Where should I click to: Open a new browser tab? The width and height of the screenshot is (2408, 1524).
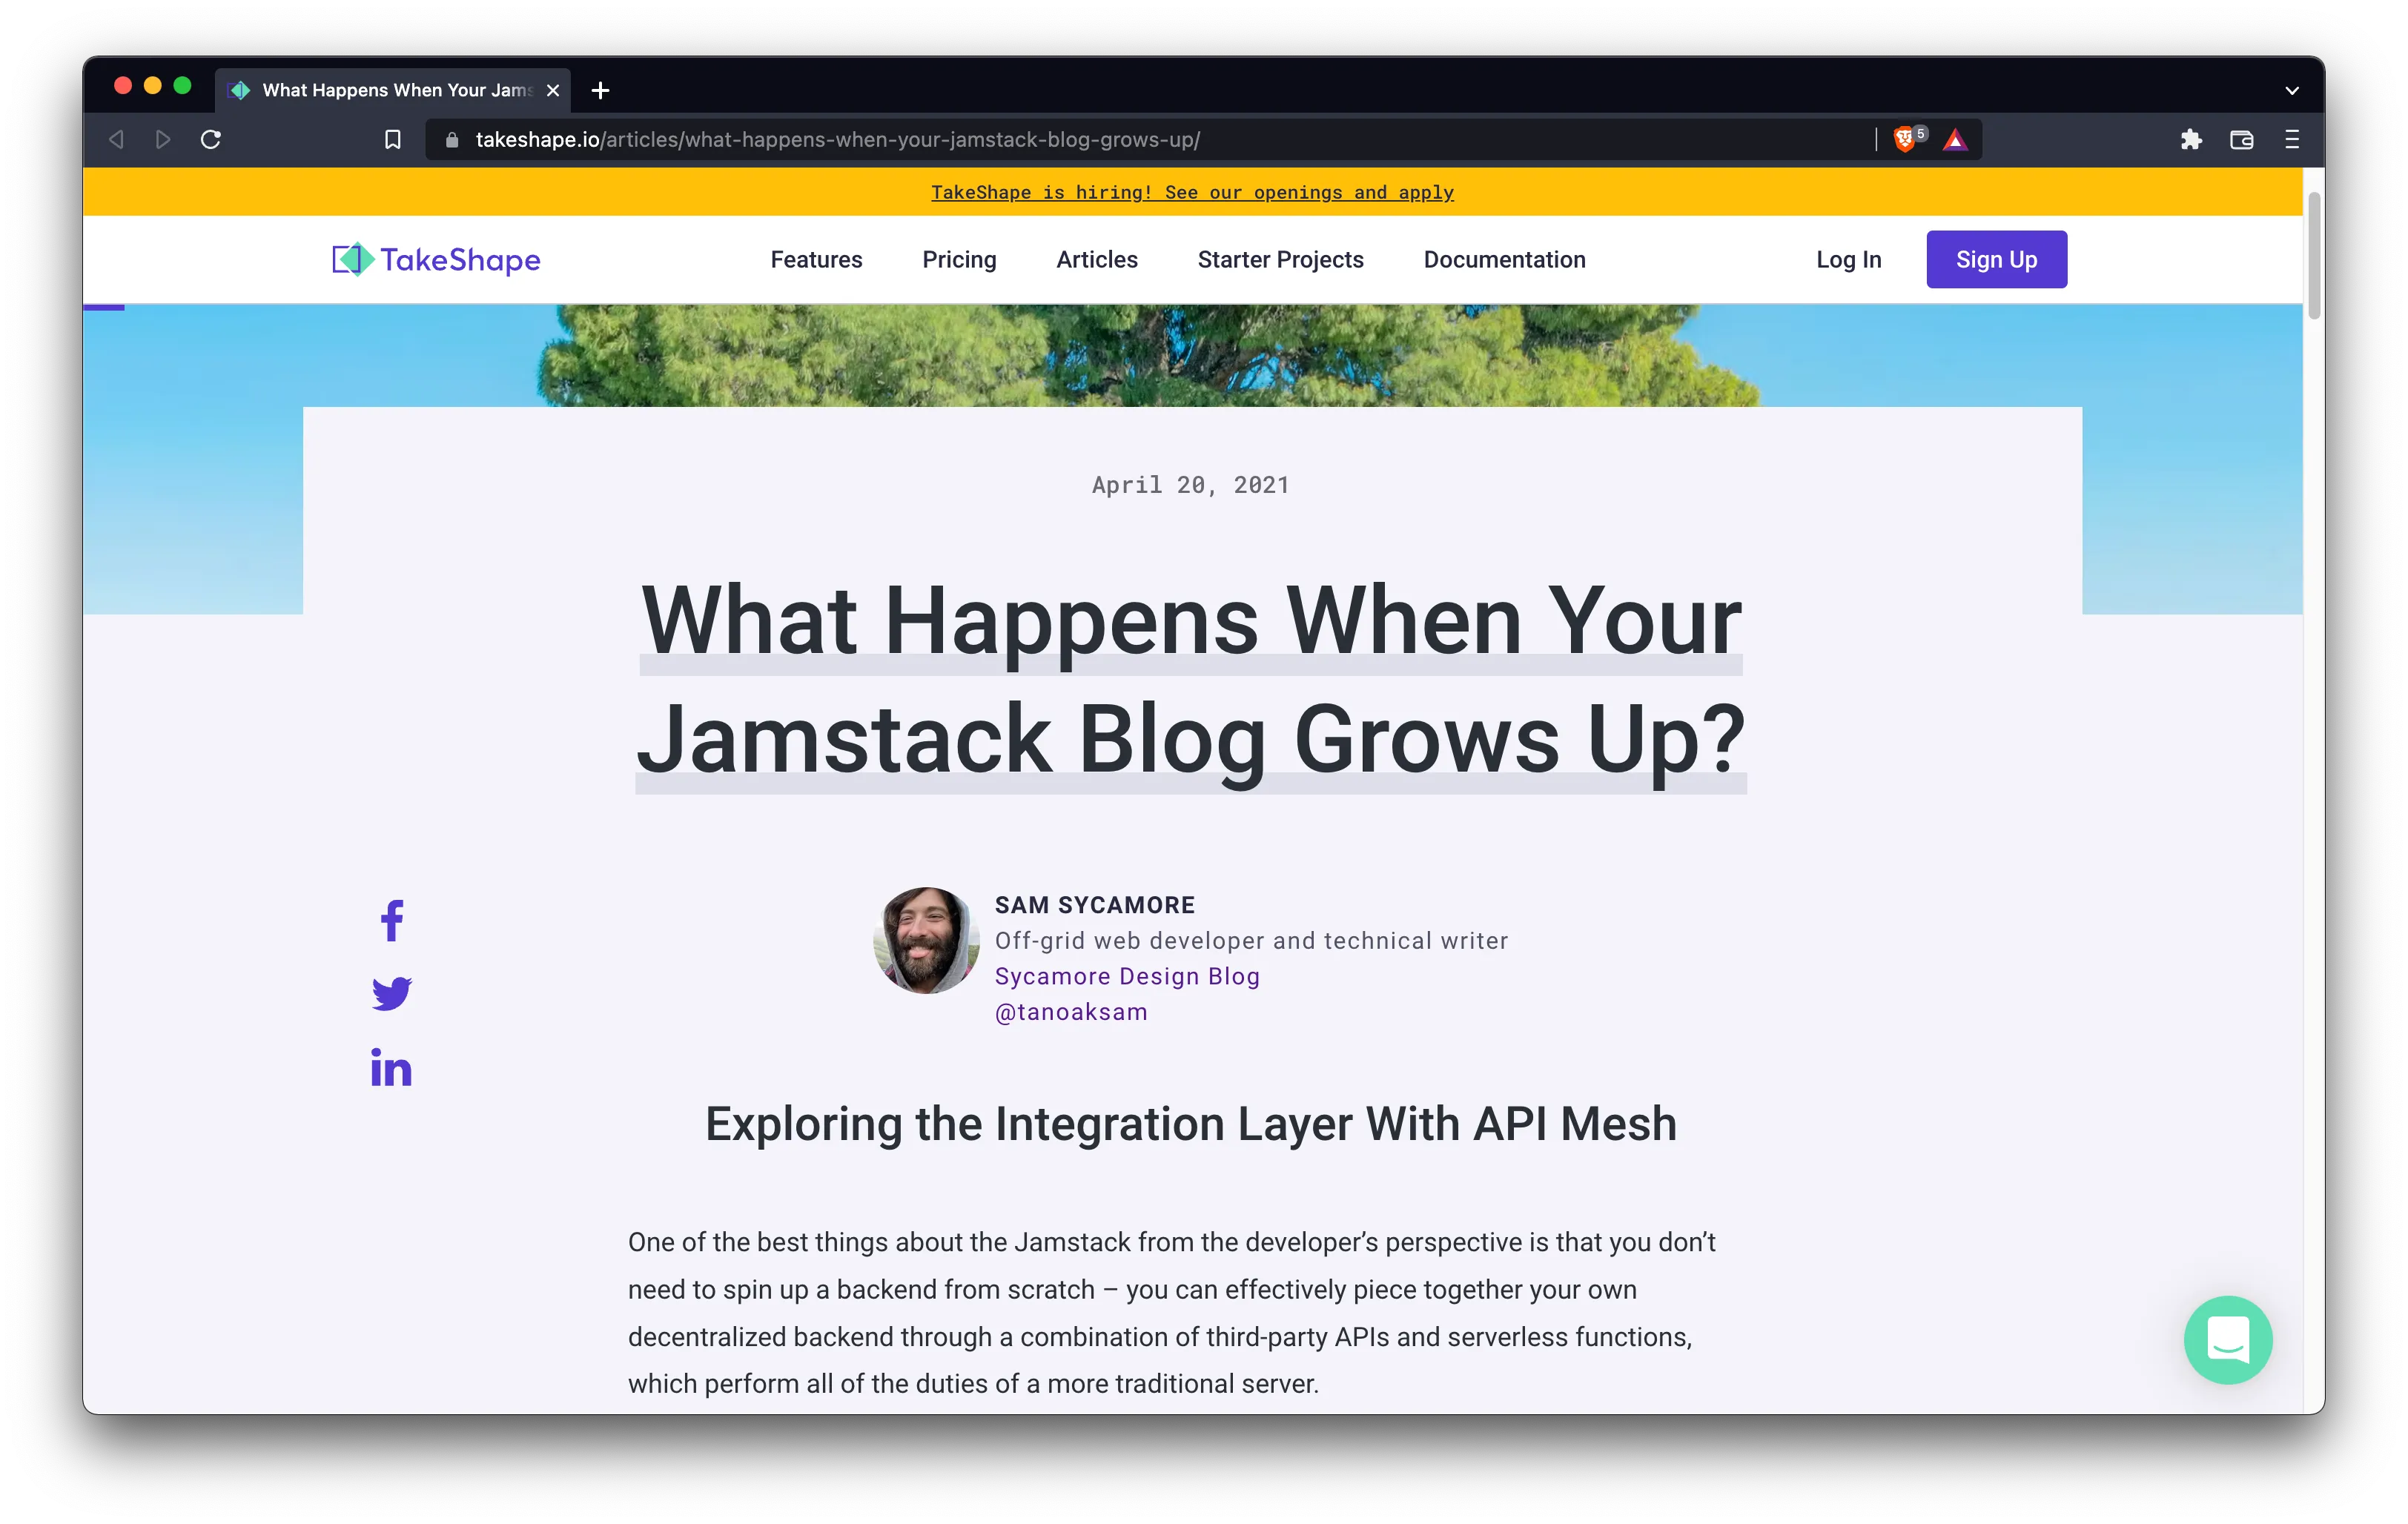tap(600, 91)
